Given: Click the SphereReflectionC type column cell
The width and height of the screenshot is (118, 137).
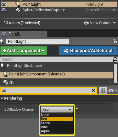Looking at the screenshot, I should point(101,10).
